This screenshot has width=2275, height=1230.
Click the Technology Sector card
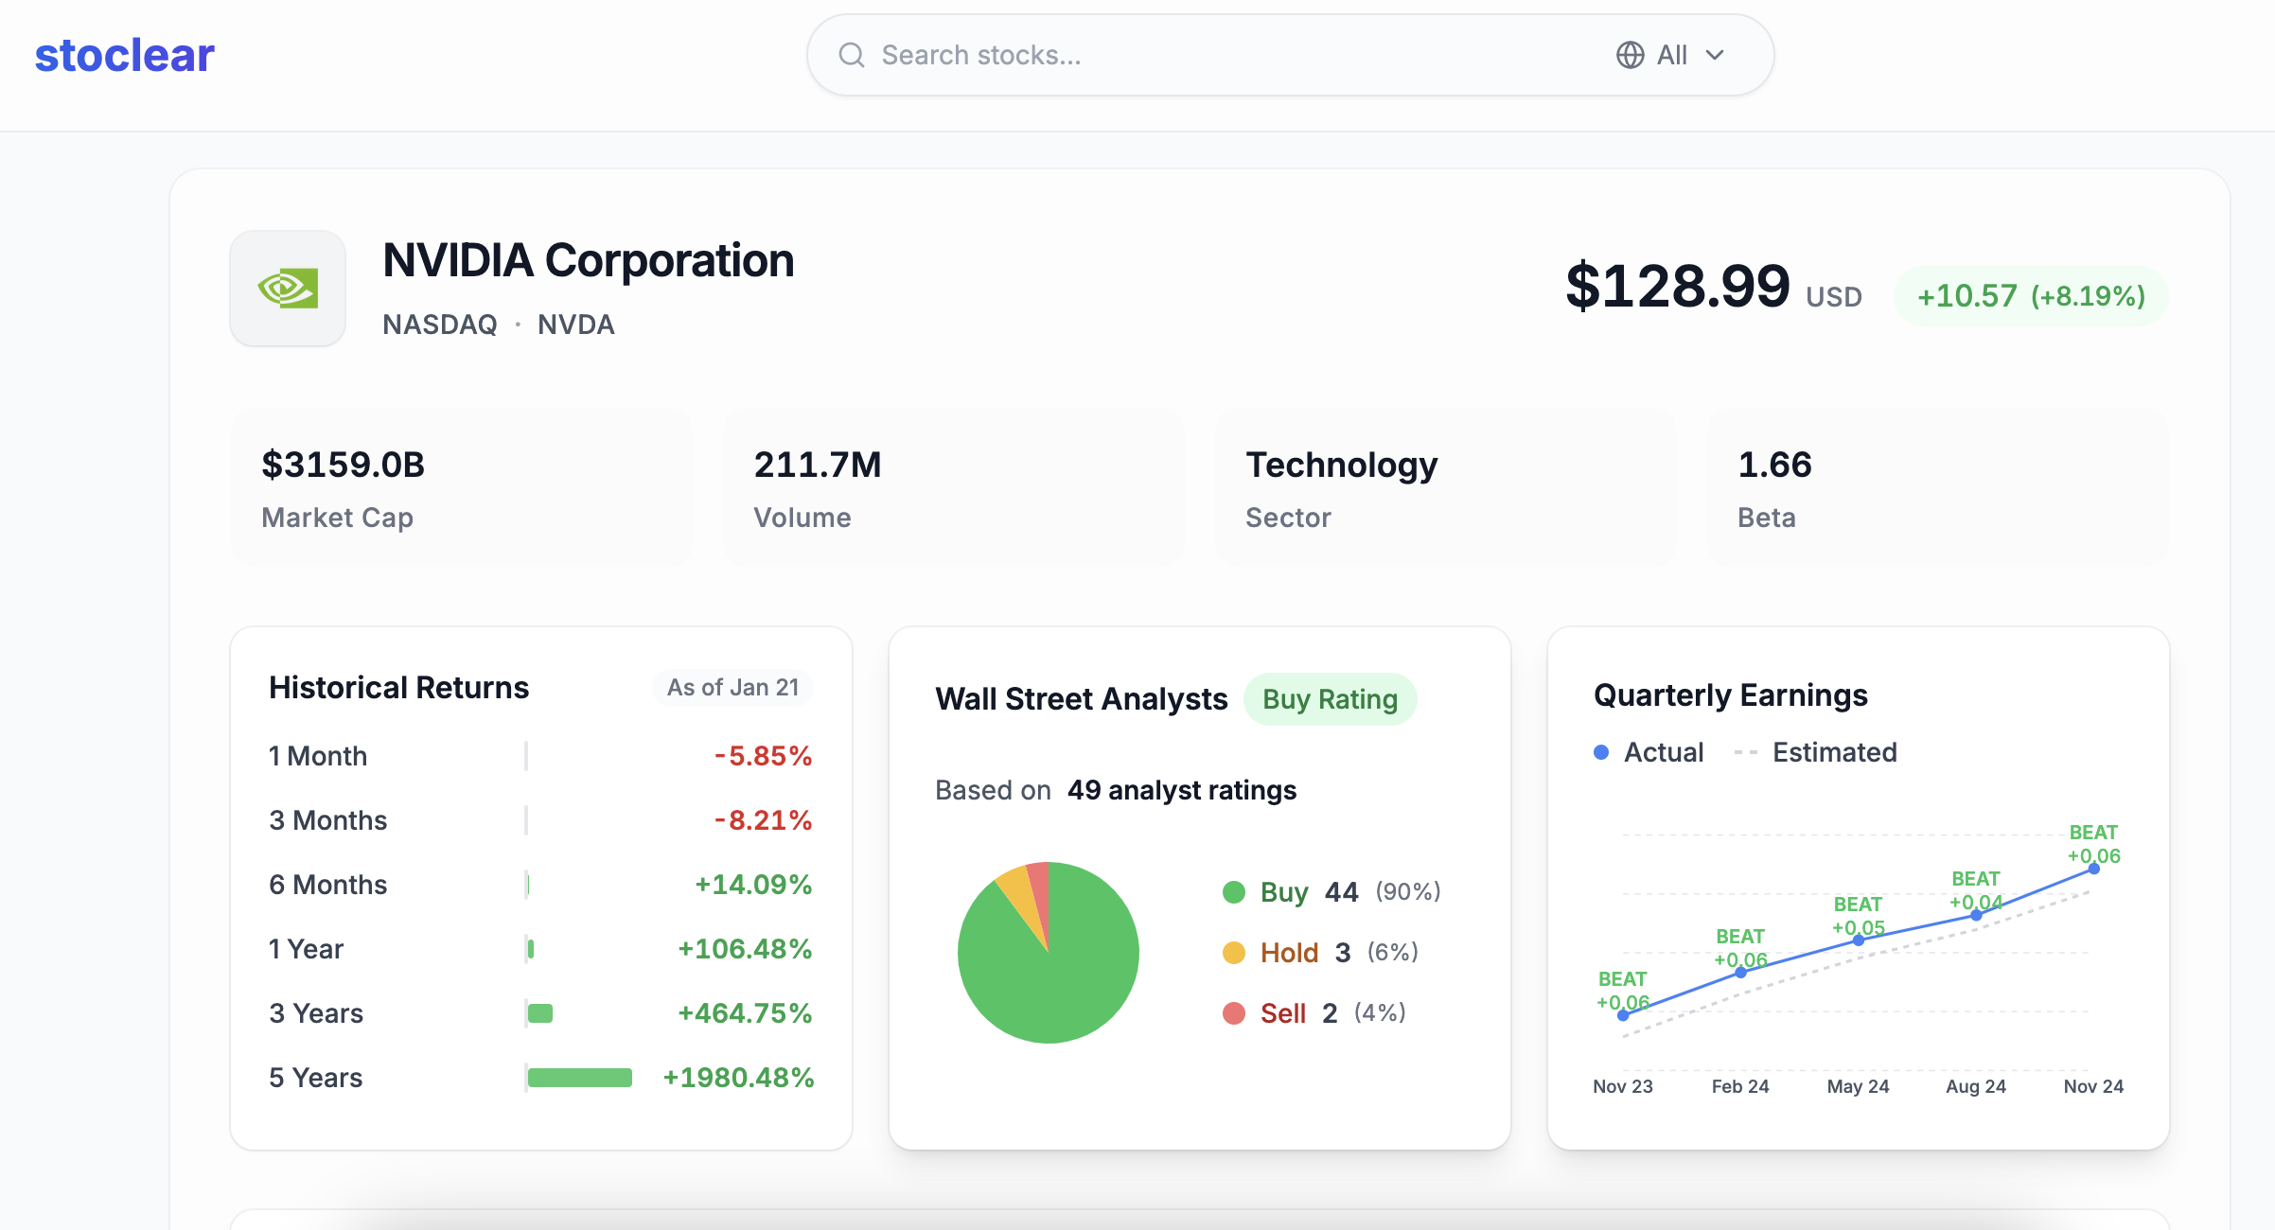(1446, 488)
